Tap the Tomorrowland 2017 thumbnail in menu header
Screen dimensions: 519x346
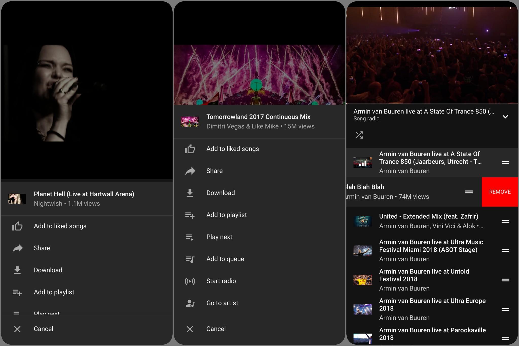pos(190,122)
